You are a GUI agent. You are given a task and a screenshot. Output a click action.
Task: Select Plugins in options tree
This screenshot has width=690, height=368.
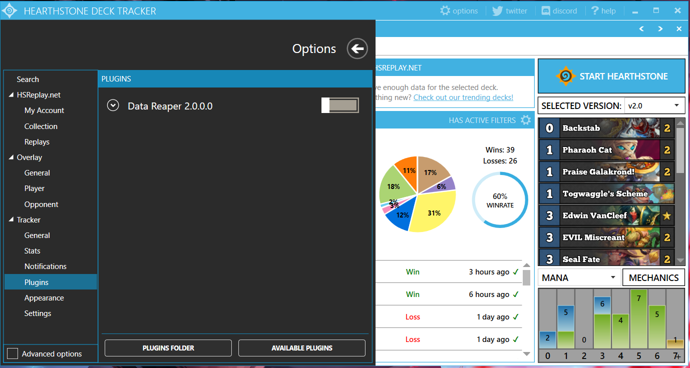(x=51, y=282)
